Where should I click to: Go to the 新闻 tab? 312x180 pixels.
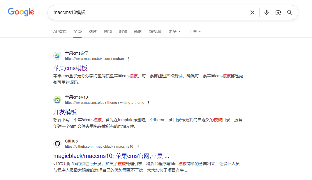click(138, 31)
